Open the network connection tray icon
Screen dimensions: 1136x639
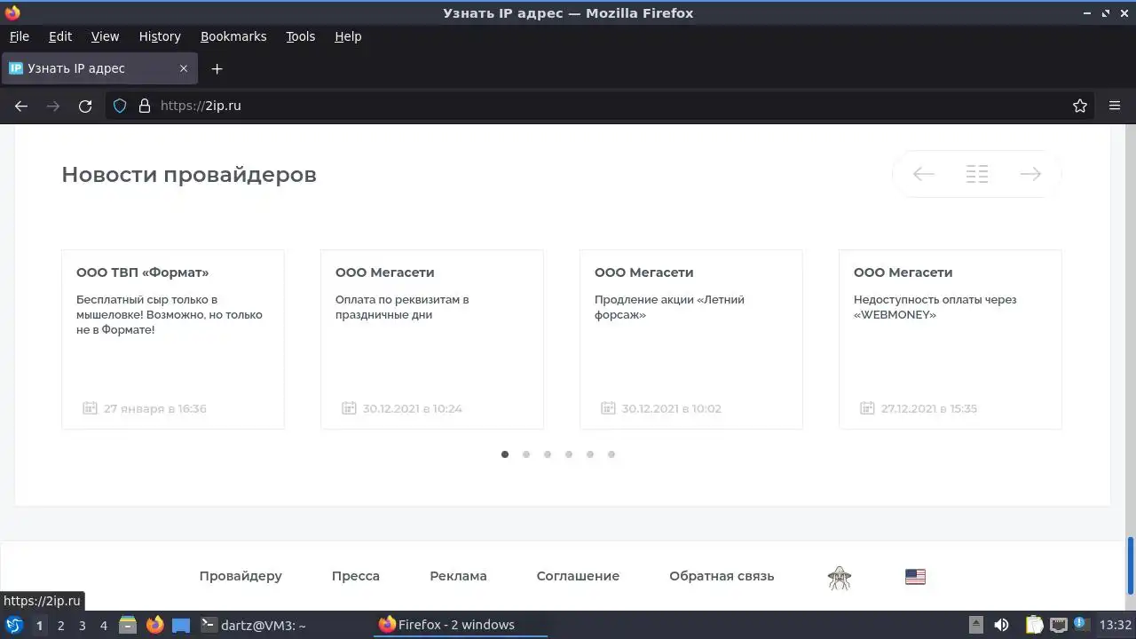1059,625
